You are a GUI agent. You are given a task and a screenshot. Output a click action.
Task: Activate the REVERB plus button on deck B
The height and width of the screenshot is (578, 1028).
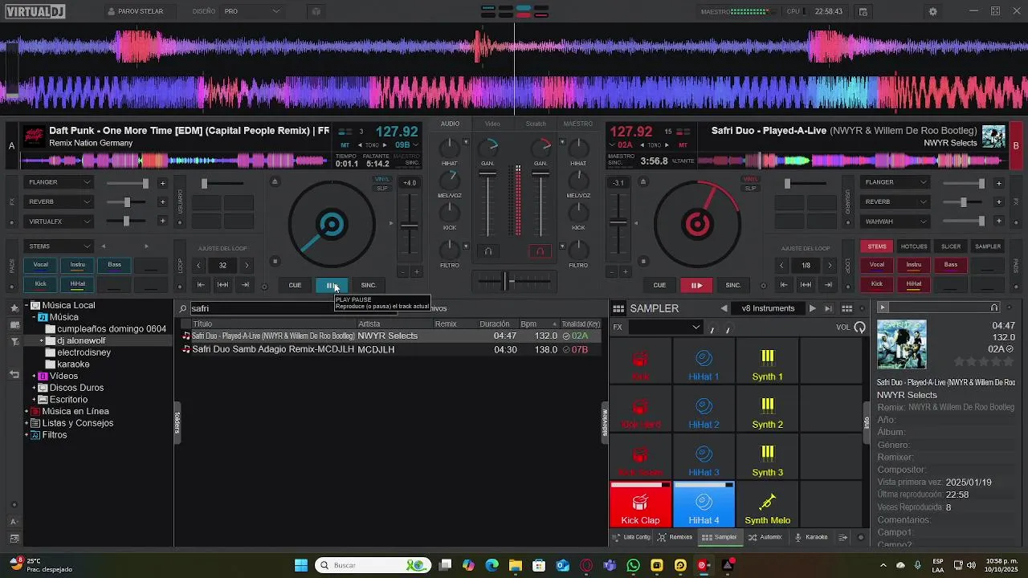998,202
